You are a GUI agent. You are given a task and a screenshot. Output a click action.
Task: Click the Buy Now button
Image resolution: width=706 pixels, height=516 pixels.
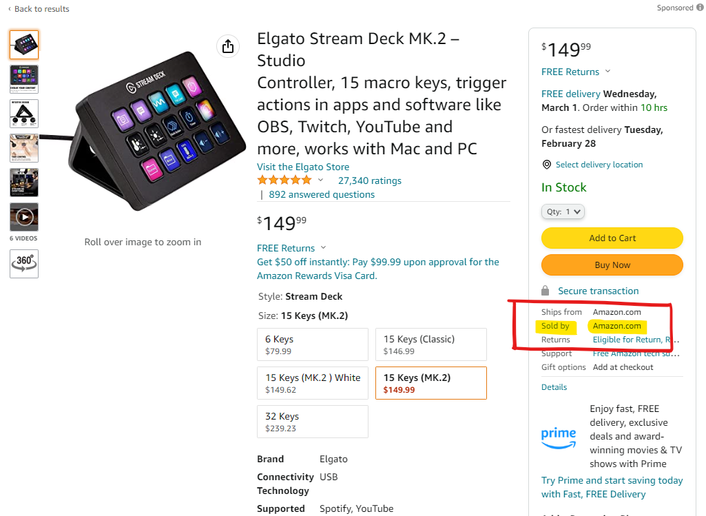612,265
